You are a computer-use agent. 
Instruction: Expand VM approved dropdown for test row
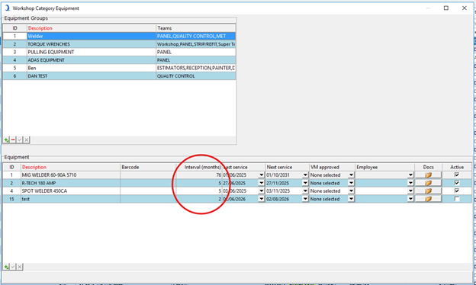[x=351, y=199]
